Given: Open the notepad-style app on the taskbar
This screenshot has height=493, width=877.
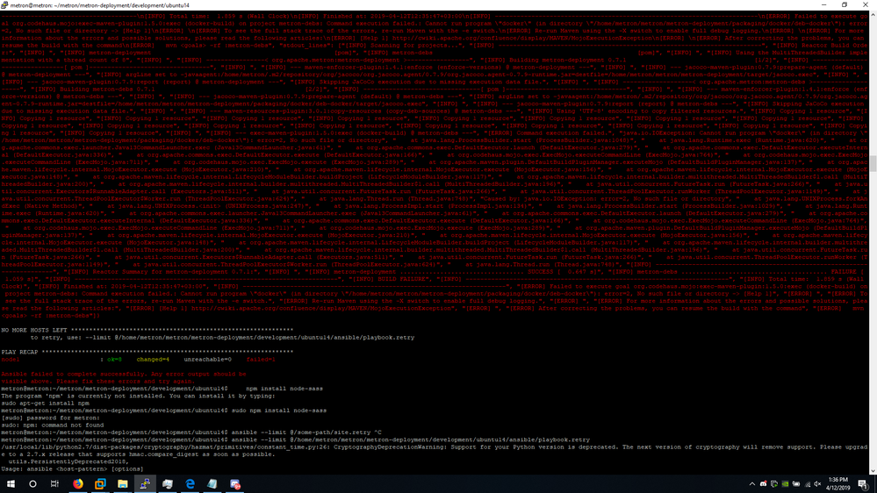Looking at the screenshot, I should (212, 484).
